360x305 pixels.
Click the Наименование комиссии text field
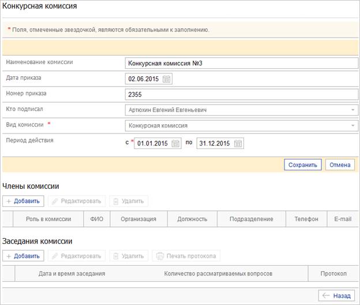[242, 63]
